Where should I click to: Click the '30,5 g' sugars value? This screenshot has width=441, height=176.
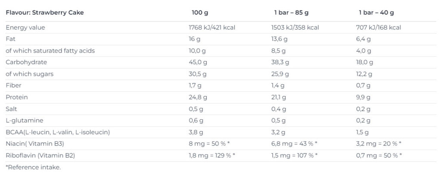[x=197, y=74]
